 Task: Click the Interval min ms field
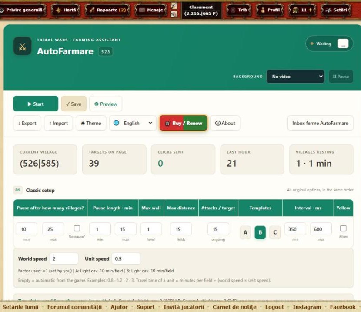295,229
